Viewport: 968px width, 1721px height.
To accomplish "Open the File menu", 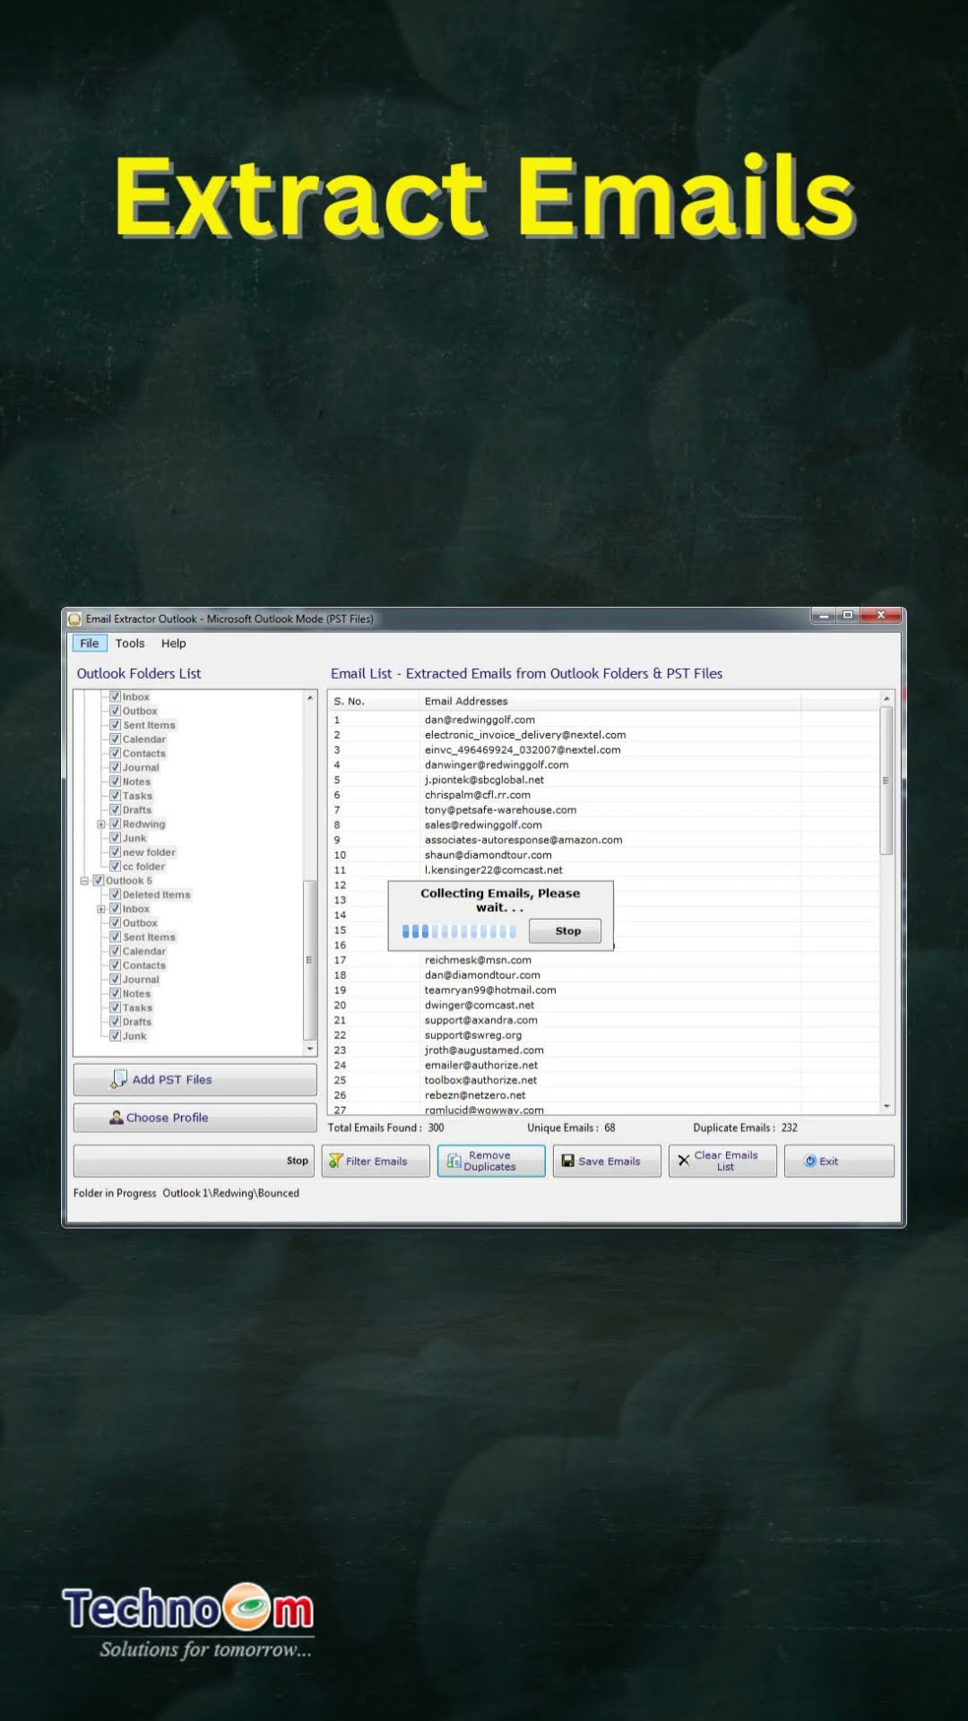I will tap(90, 644).
